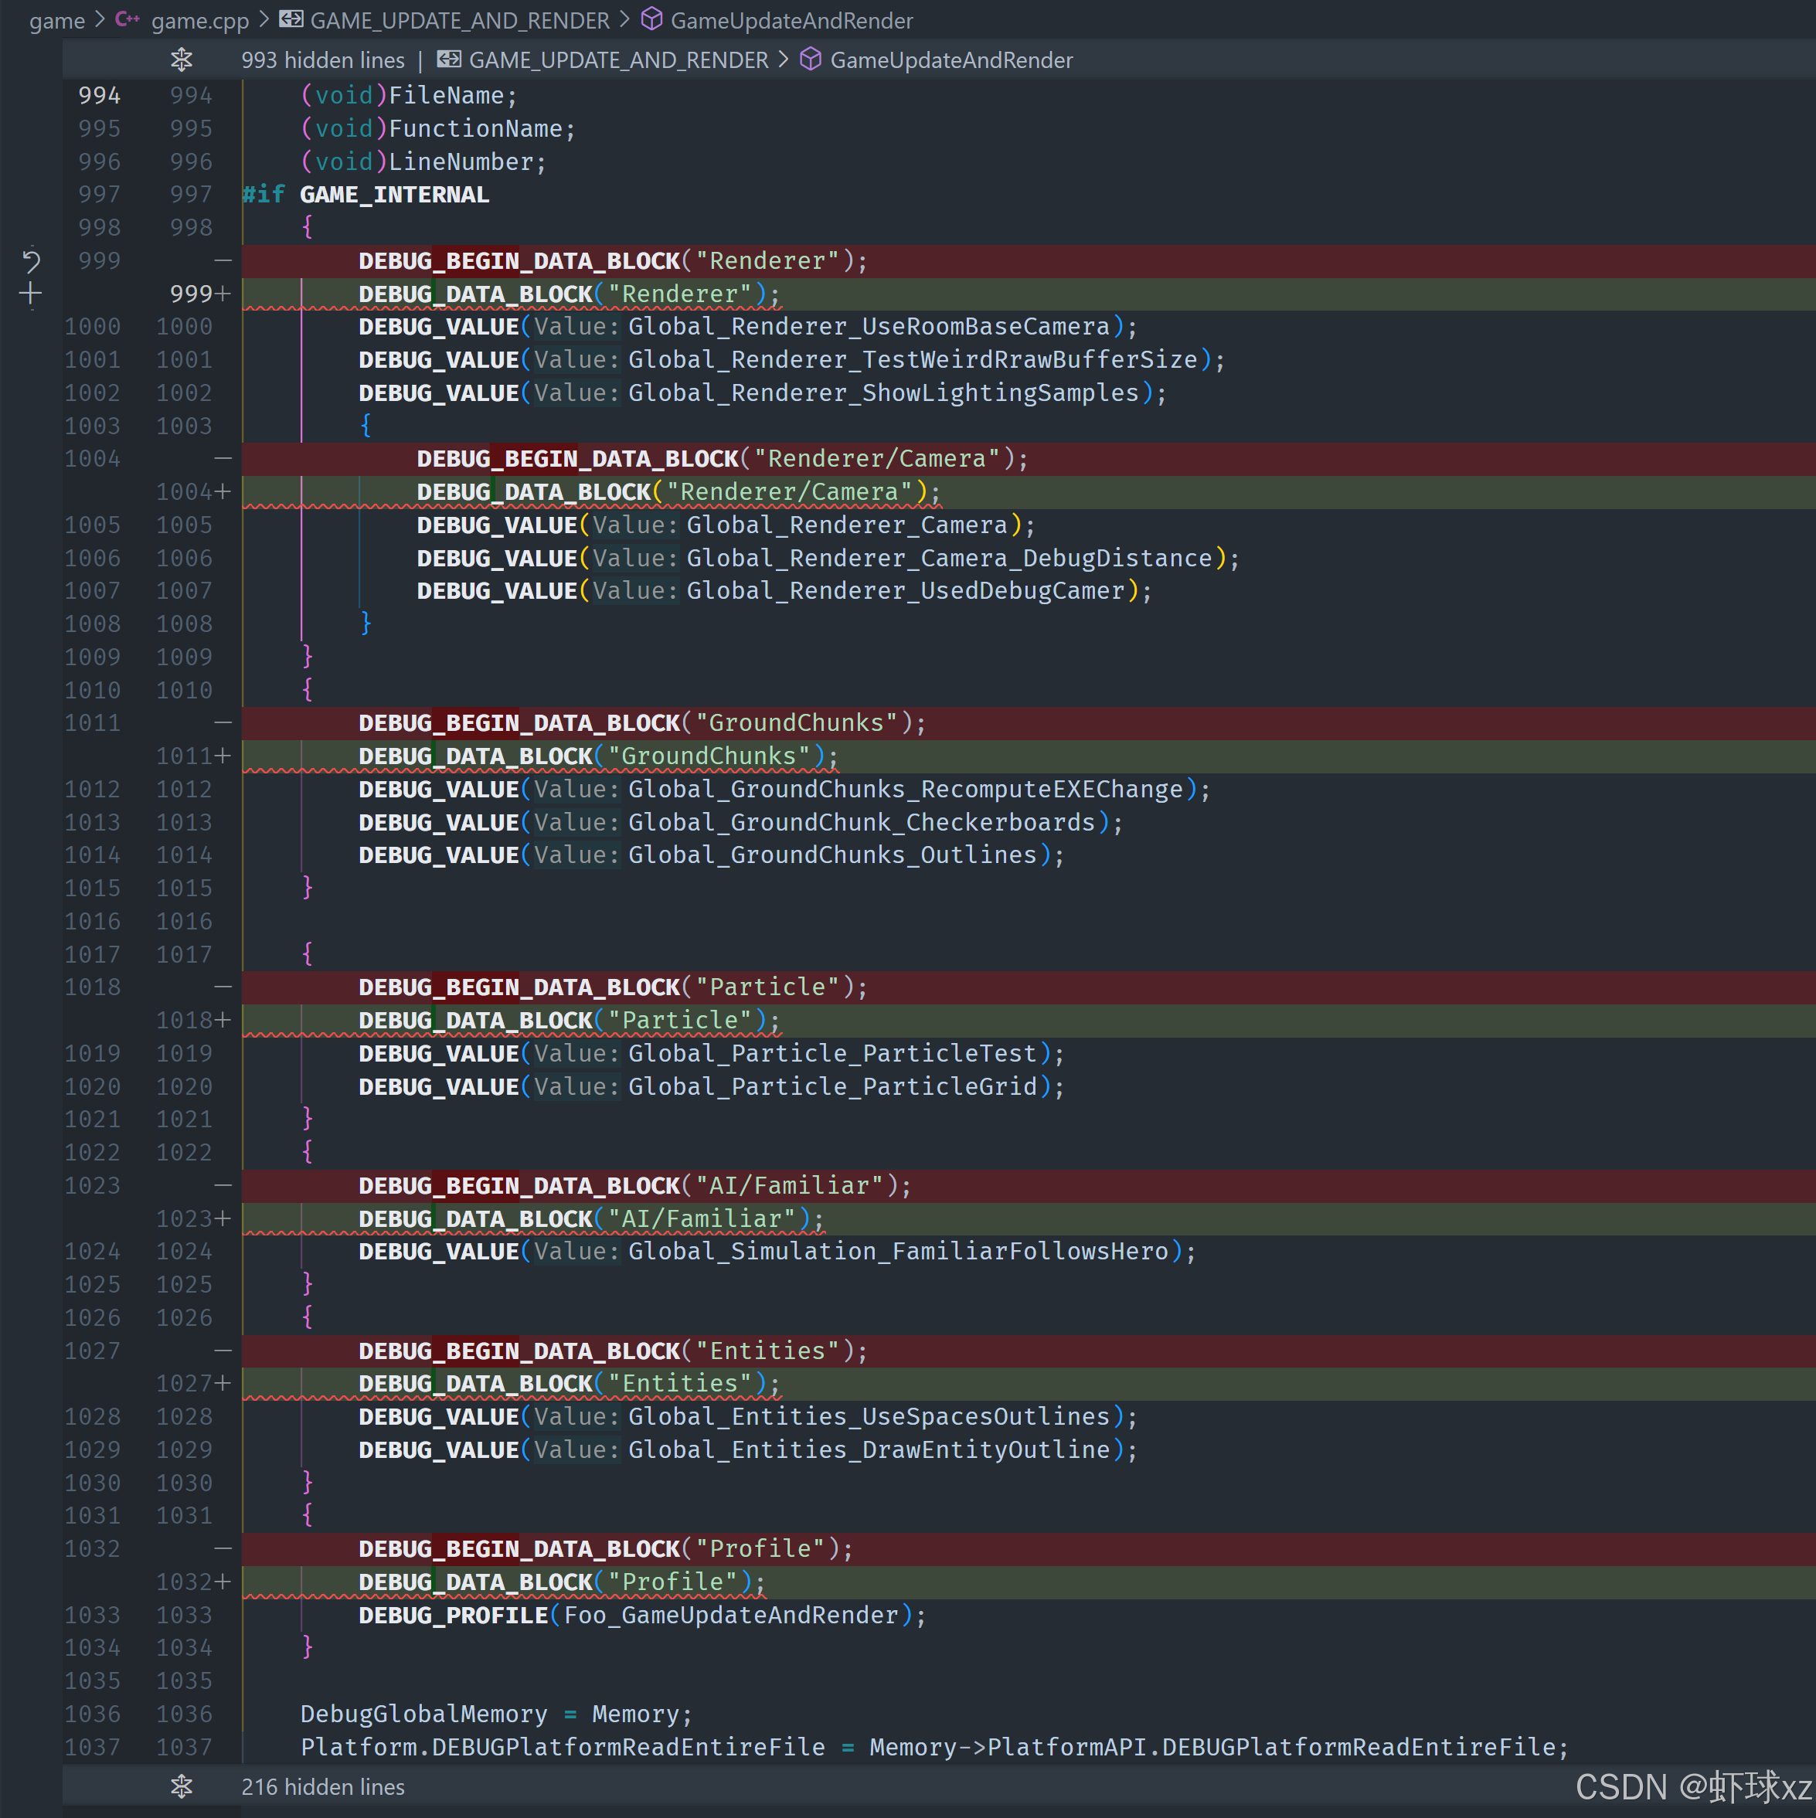
Task: Open the 'game' folder breadcrumb
Action: [x=56, y=20]
